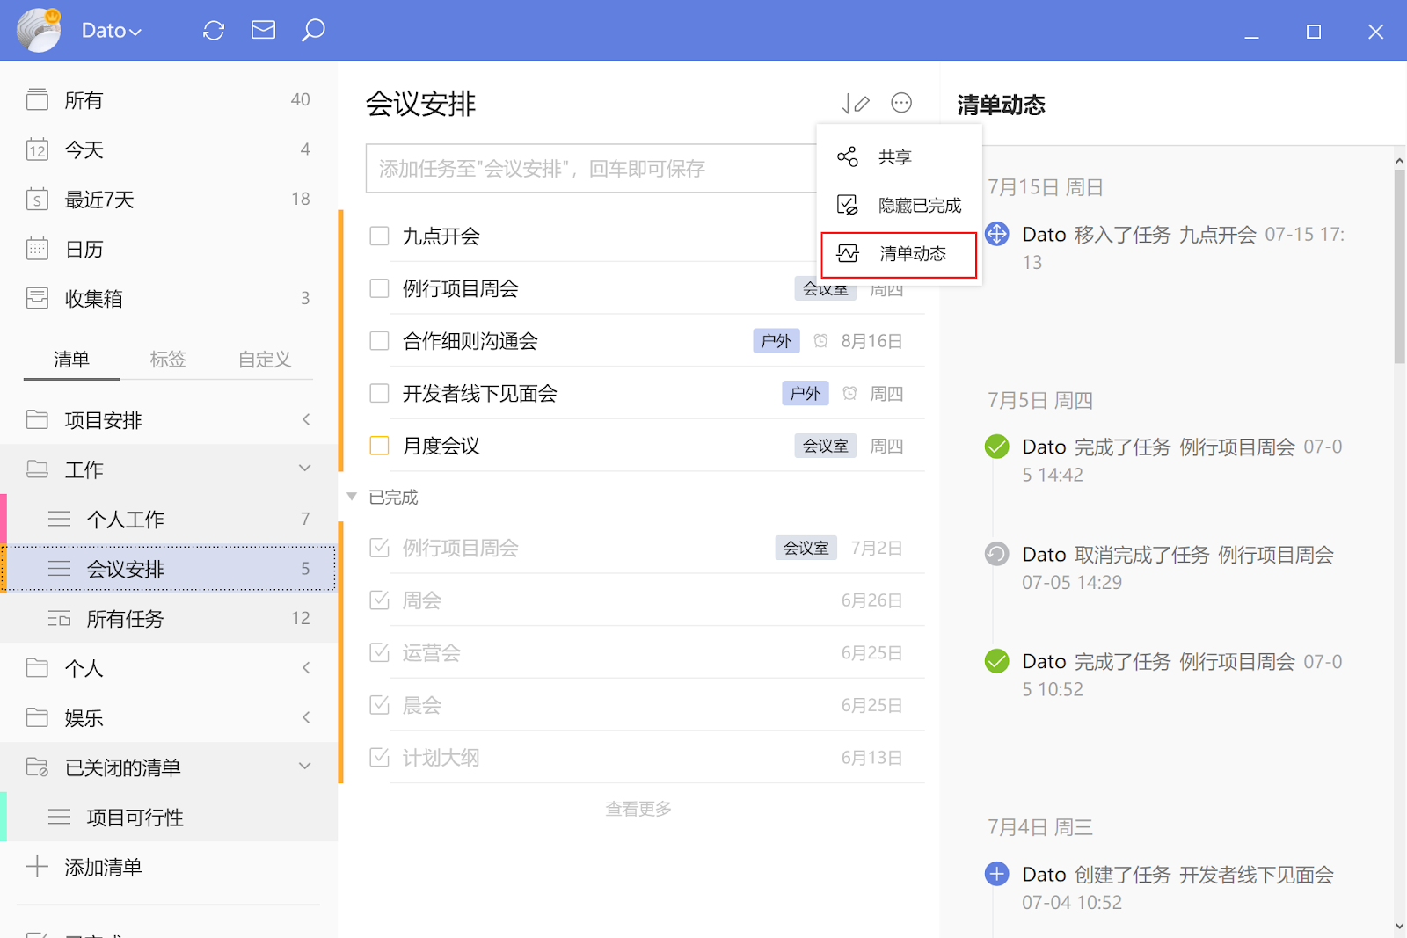Image resolution: width=1407 pixels, height=938 pixels.
Task: Click the 添加清单 plus icon
Action: 37,867
